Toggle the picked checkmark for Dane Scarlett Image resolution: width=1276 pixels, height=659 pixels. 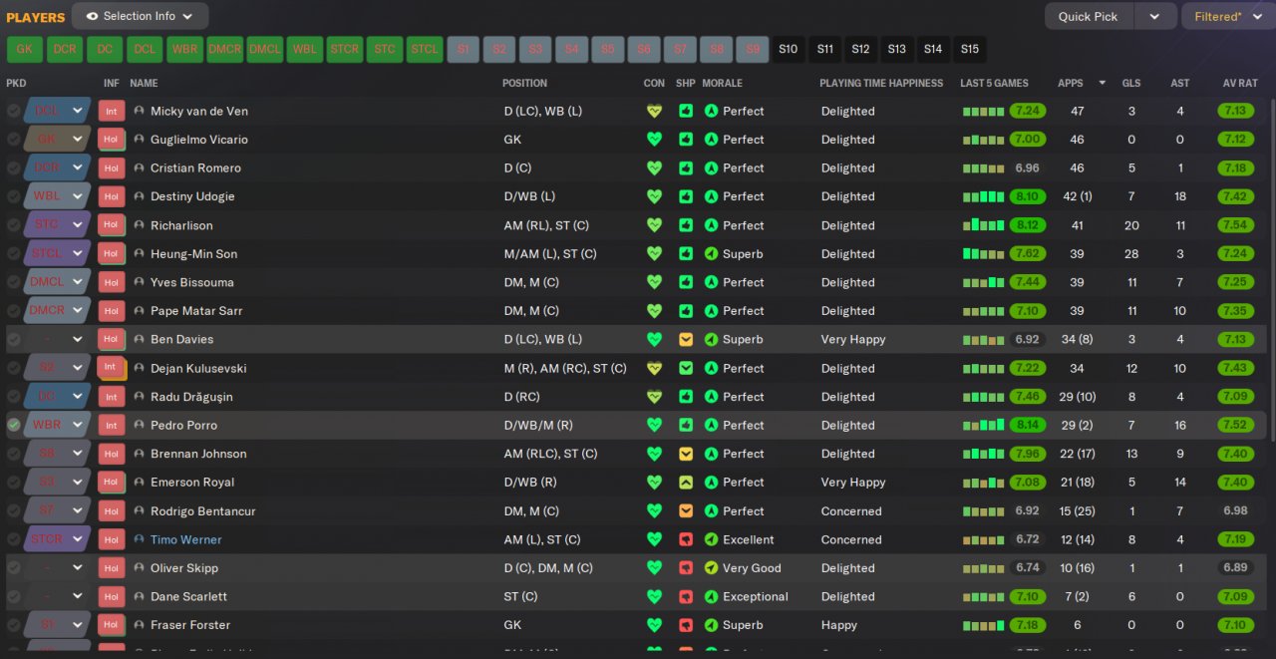tap(14, 596)
